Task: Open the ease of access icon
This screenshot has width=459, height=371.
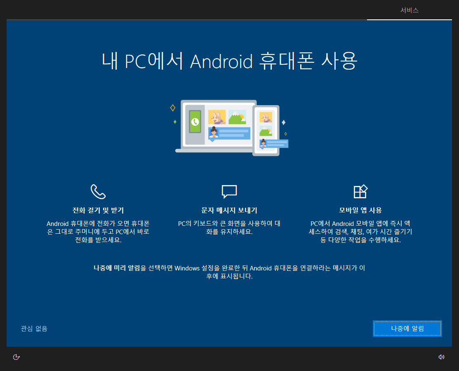Action: [16, 357]
